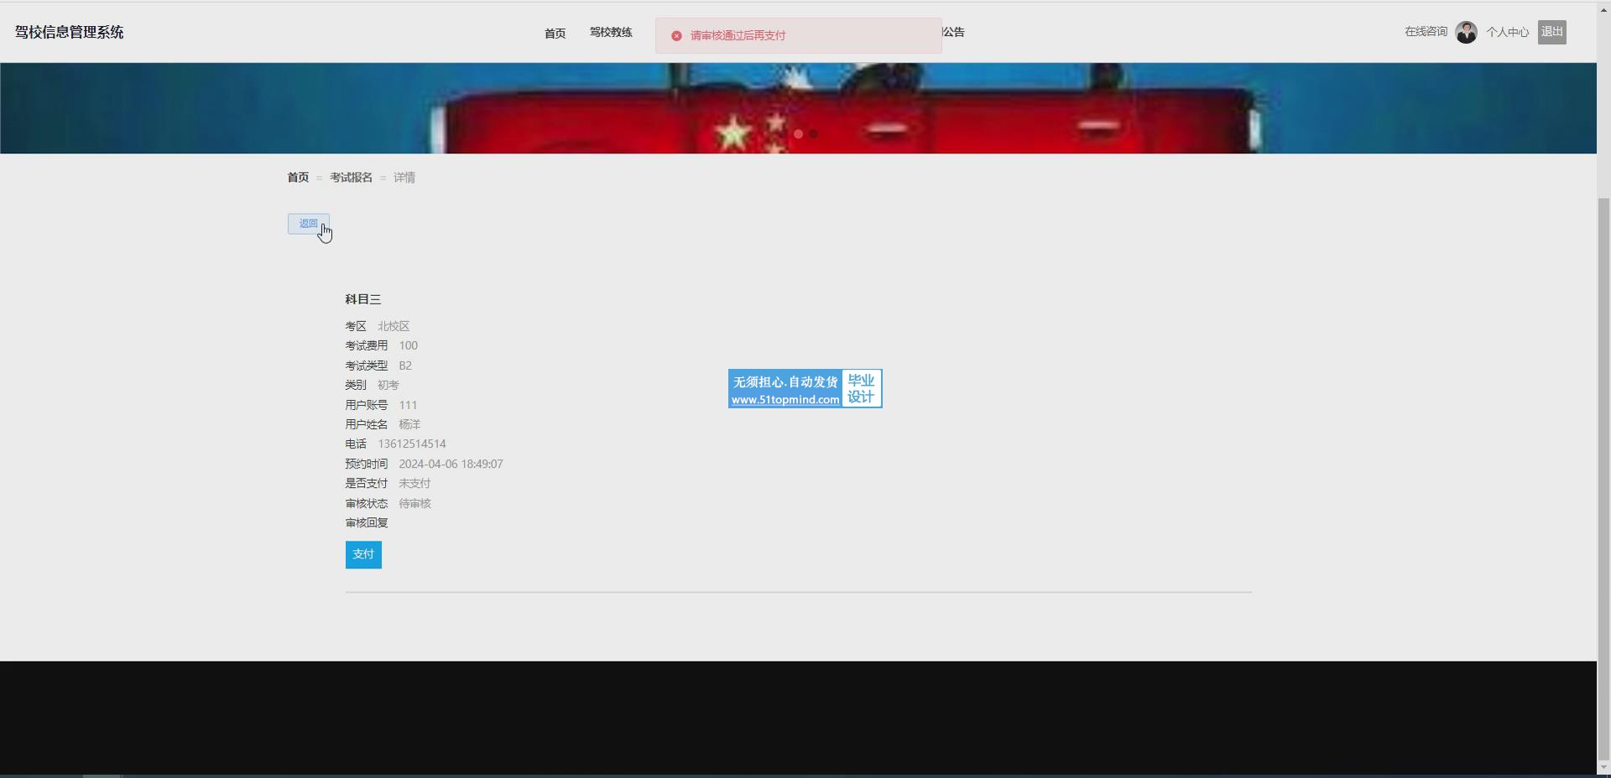
Task: Click the exam fee value 100
Action: pos(408,345)
